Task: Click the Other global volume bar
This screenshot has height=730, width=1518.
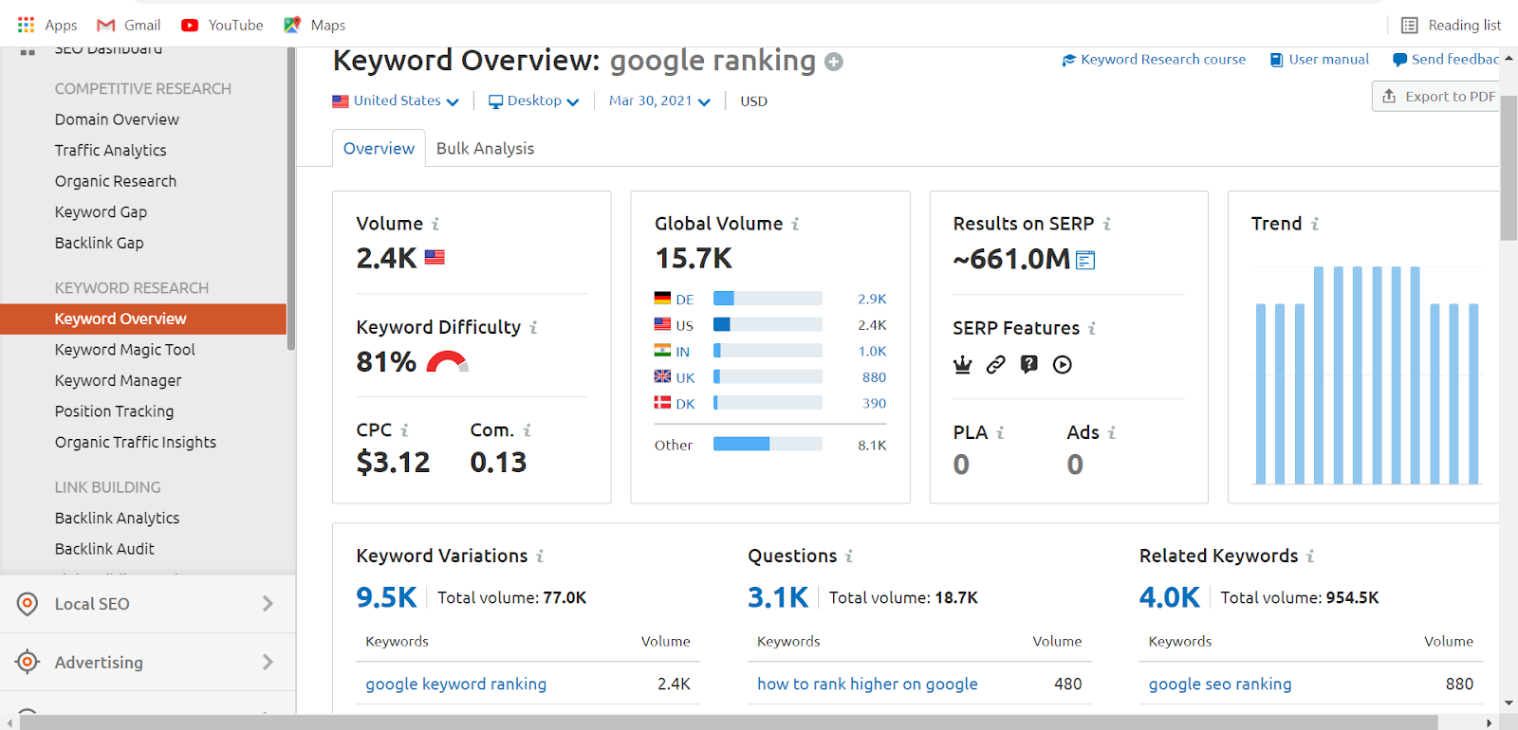Action: point(768,444)
